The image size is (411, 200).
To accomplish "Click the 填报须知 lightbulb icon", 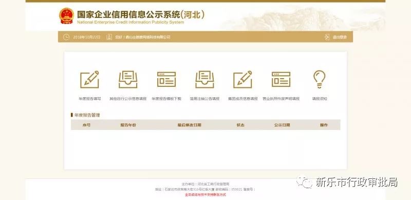I will (319, 79).
